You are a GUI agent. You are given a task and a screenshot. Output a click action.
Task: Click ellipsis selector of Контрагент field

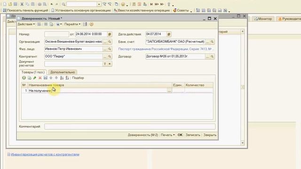pyautogui.click(x=105, y=56)
